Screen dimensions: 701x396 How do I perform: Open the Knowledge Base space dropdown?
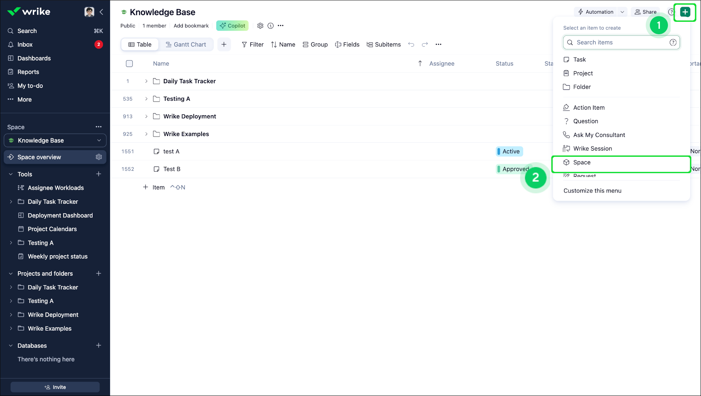[55, 140]
